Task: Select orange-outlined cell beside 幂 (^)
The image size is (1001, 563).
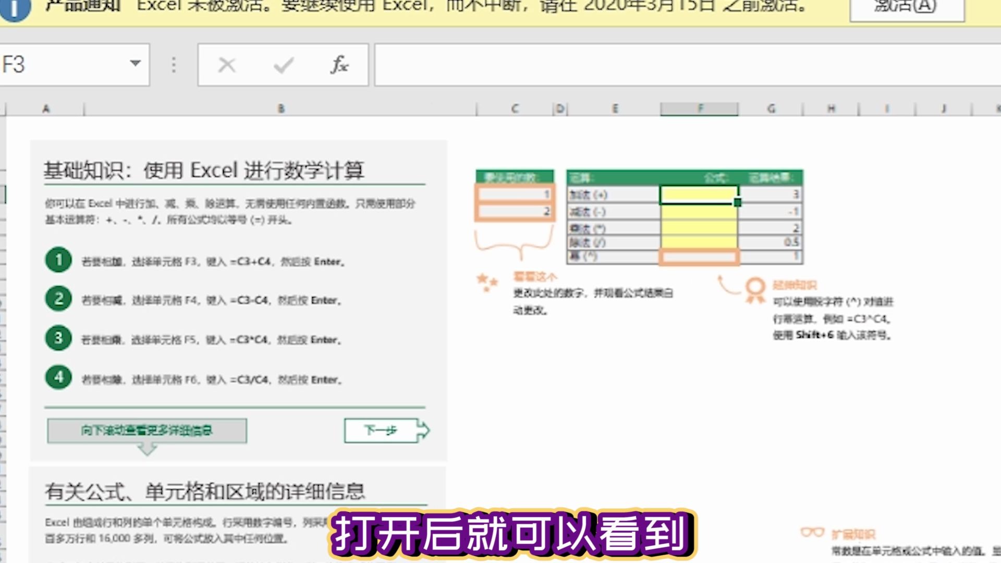Action: click(699, 256)
